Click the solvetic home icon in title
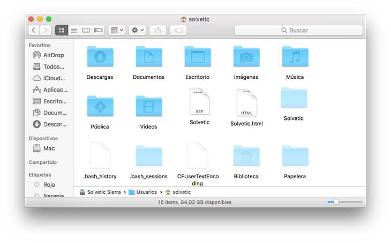 pyautogui.click(x=184, y=19)
